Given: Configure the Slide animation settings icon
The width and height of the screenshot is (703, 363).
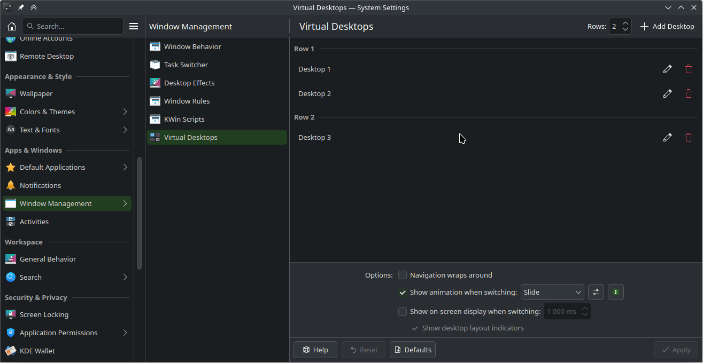Looking at the screenshot, I should pyautogui.click(x=596, y=292).
